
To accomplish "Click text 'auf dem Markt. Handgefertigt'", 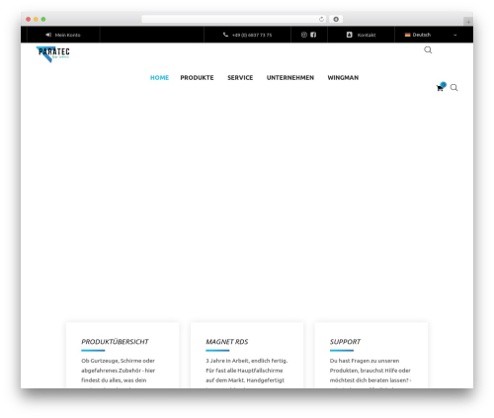I will (x=245, y=380).
